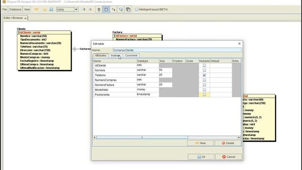This screenshot has height=170, width=302.
Task: Click Size cell 25 for Telefono
Action: [x=166, y=75]
